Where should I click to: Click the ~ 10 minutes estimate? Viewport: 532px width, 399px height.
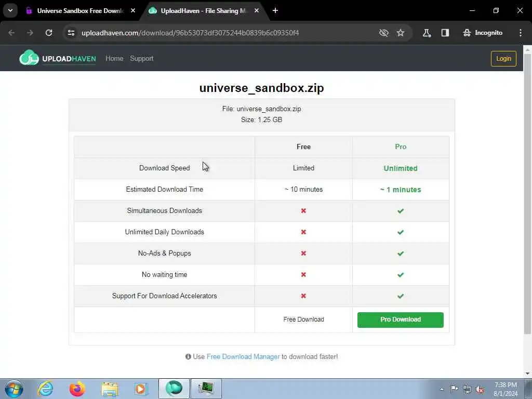pyautogui.click(x=303, y=189)
